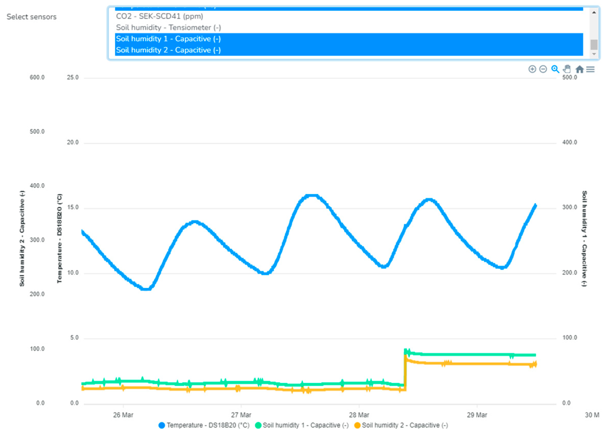
Task: Activate the selection zoom magnifier tool
Action: 555,69
